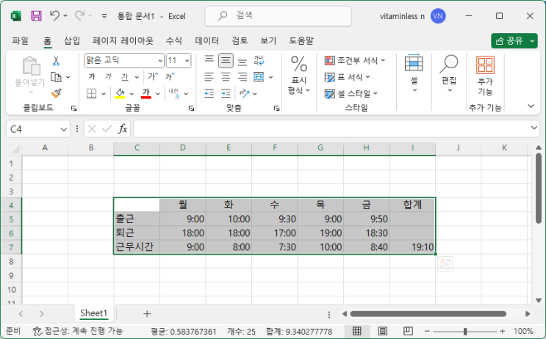This screenshot has width=546, height=339.
Task: Open the 조건부 서식 dropdown
Action: [352, 60]
